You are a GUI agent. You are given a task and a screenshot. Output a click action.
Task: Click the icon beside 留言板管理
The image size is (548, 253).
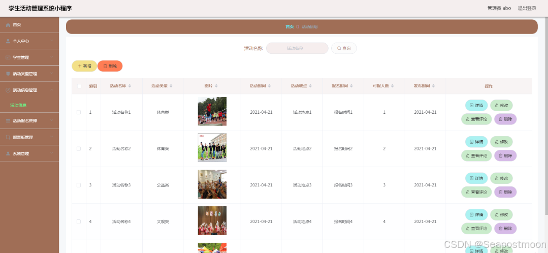pyautogui.click(x=8, y=137)
